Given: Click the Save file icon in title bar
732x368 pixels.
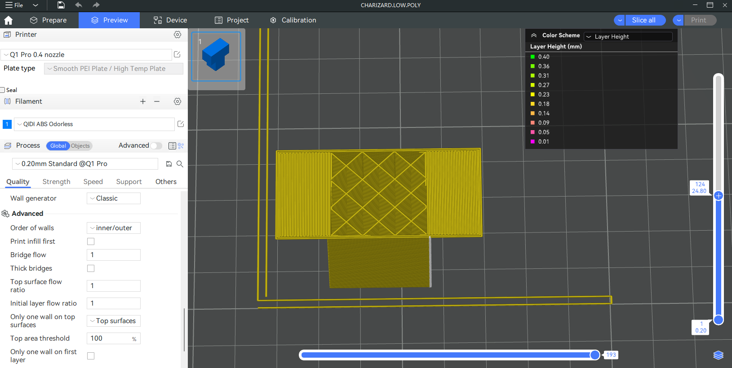Looking at the screenshot, I should click(x=61, y=5).
